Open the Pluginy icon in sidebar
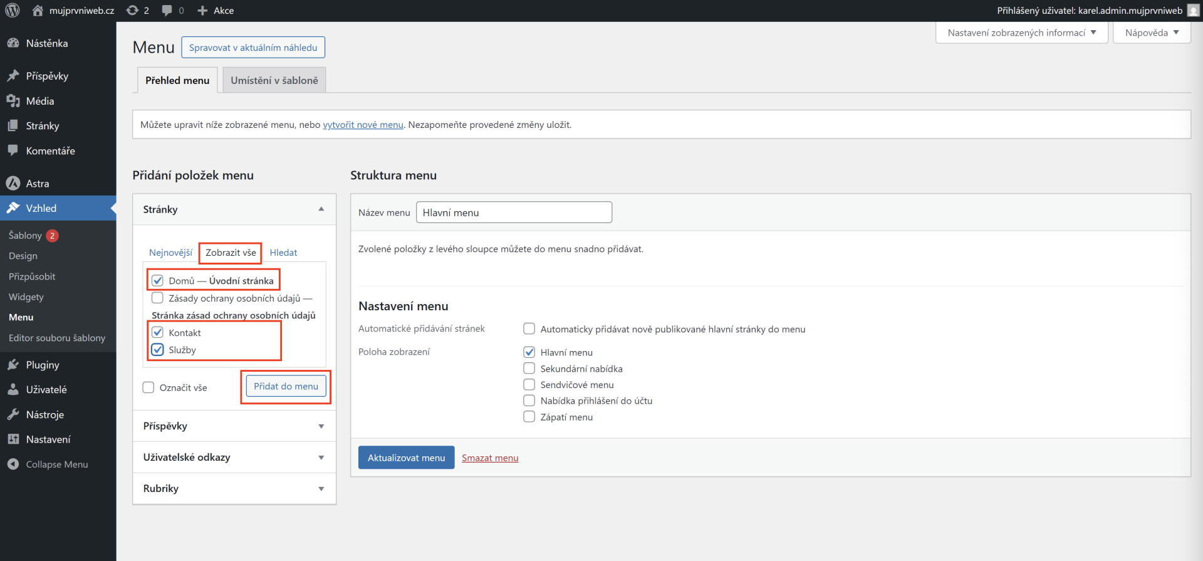 pos(13,365)
